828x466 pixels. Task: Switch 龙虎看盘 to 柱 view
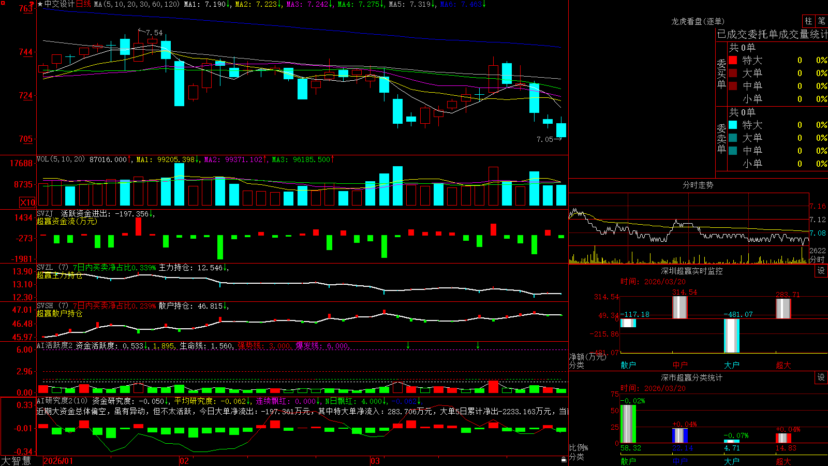coord(808,21)
